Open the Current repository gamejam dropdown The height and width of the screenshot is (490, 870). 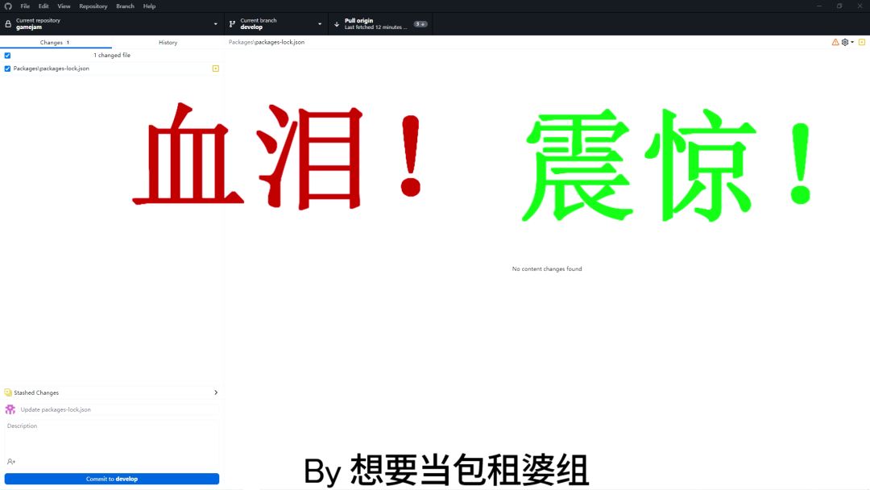tap(112, 24)
